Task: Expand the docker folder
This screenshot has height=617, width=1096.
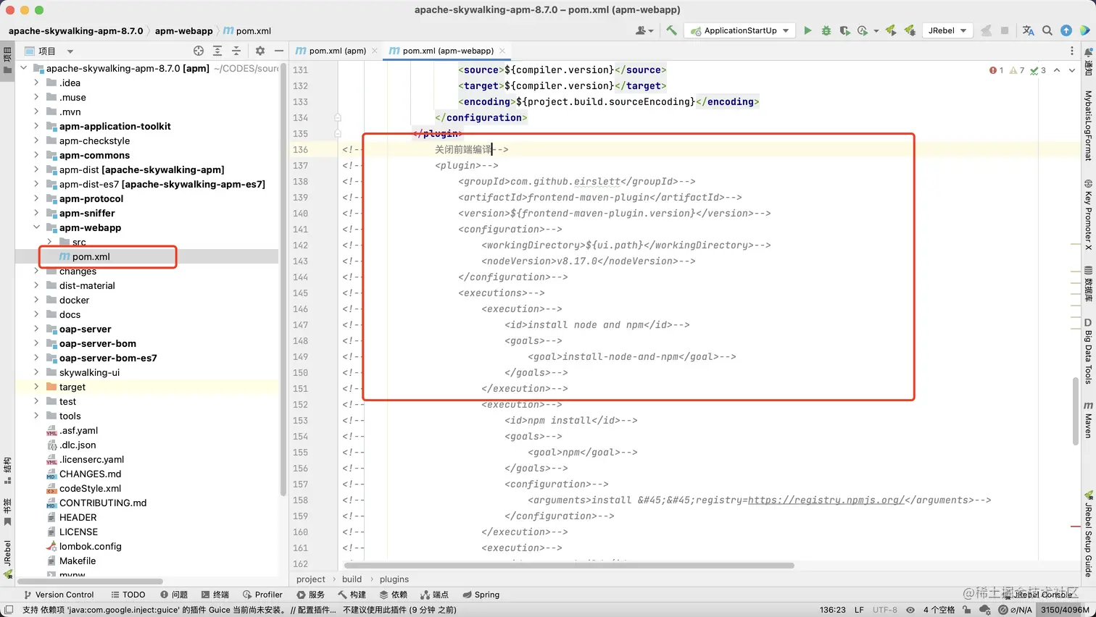Action: pyautogui.click(x=36, y=300)
